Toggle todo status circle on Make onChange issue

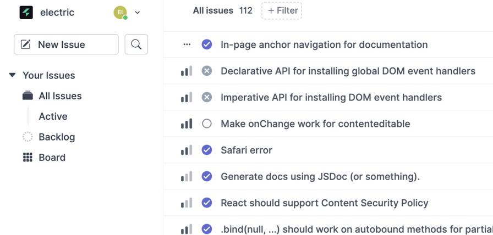point(207,124)
